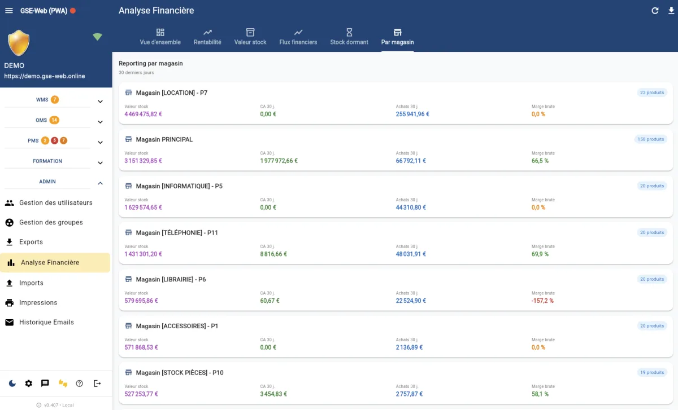Screen dimensions: 678x410
Task: Log out using the exit icon
Action: point(97,383)
